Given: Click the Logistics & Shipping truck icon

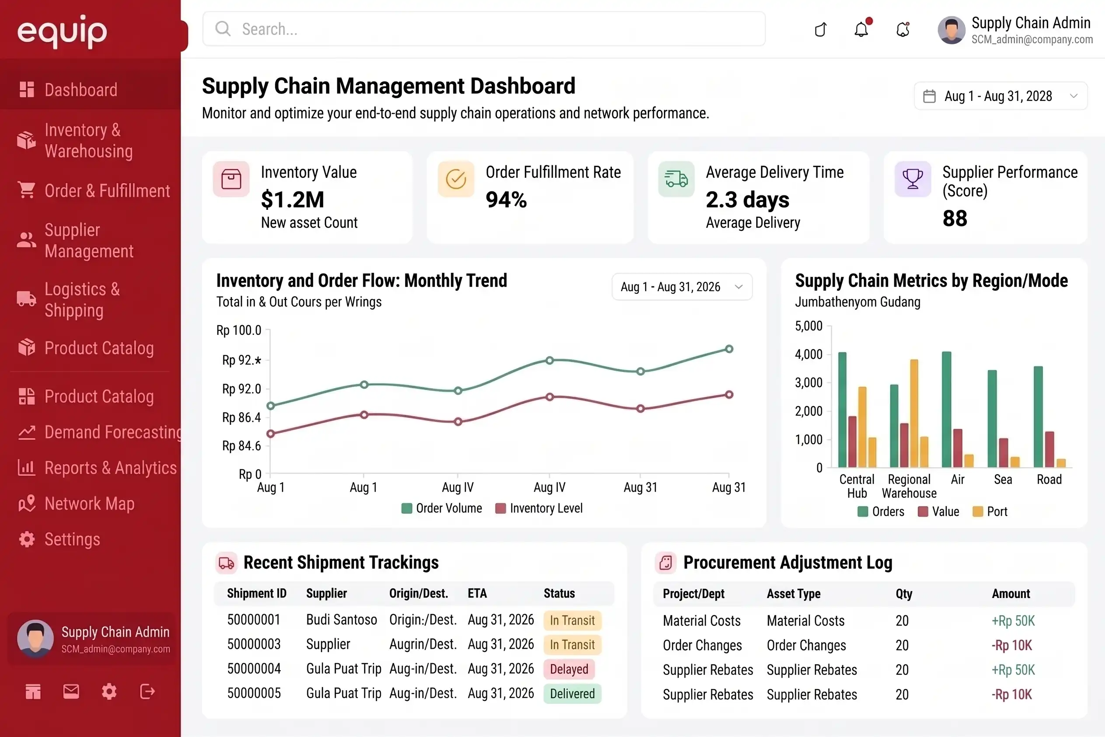Looking at the screenshot, I should (x=26, y=299).
